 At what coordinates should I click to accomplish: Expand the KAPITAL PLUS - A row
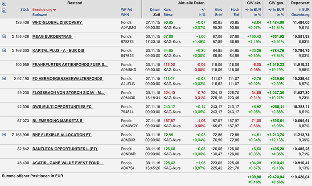4,50
